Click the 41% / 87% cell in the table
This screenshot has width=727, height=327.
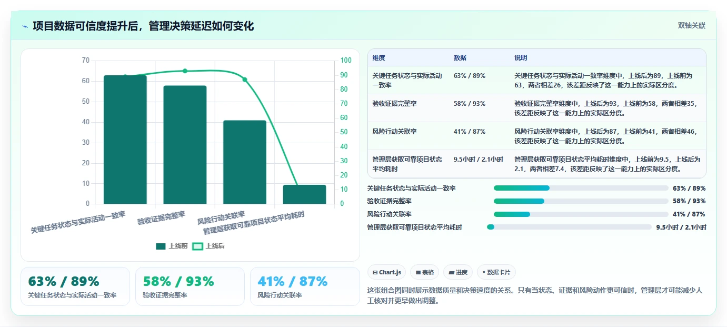(x=470, y=132)
